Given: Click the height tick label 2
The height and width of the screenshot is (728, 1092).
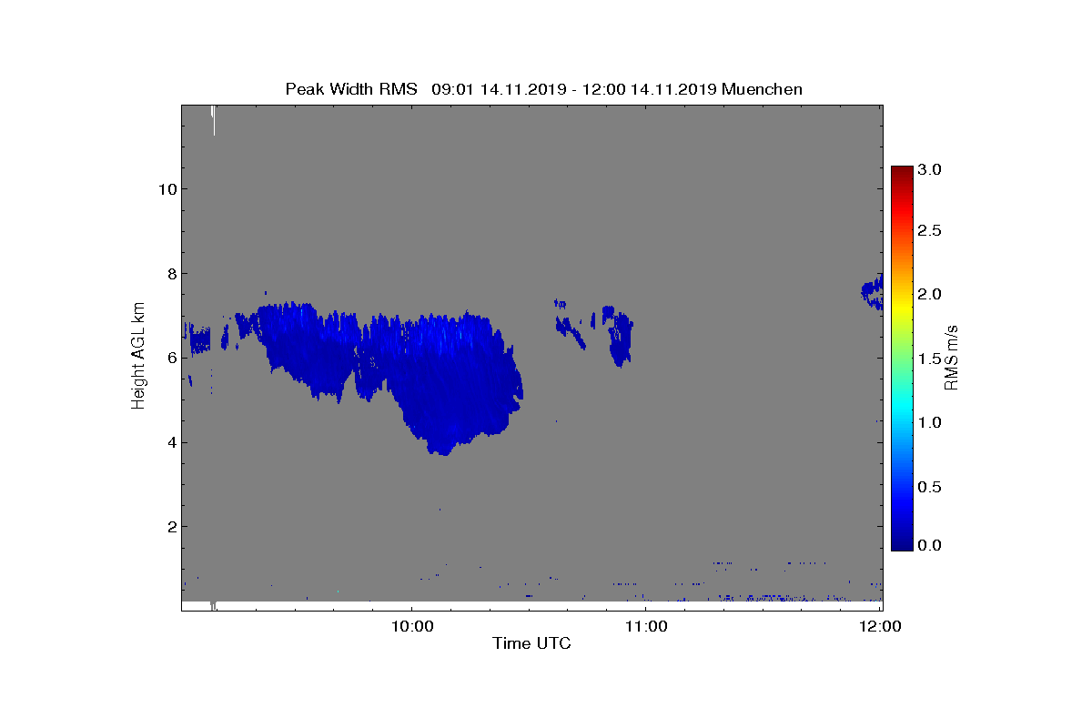Looking at the screenshot, I should [170, 527].
